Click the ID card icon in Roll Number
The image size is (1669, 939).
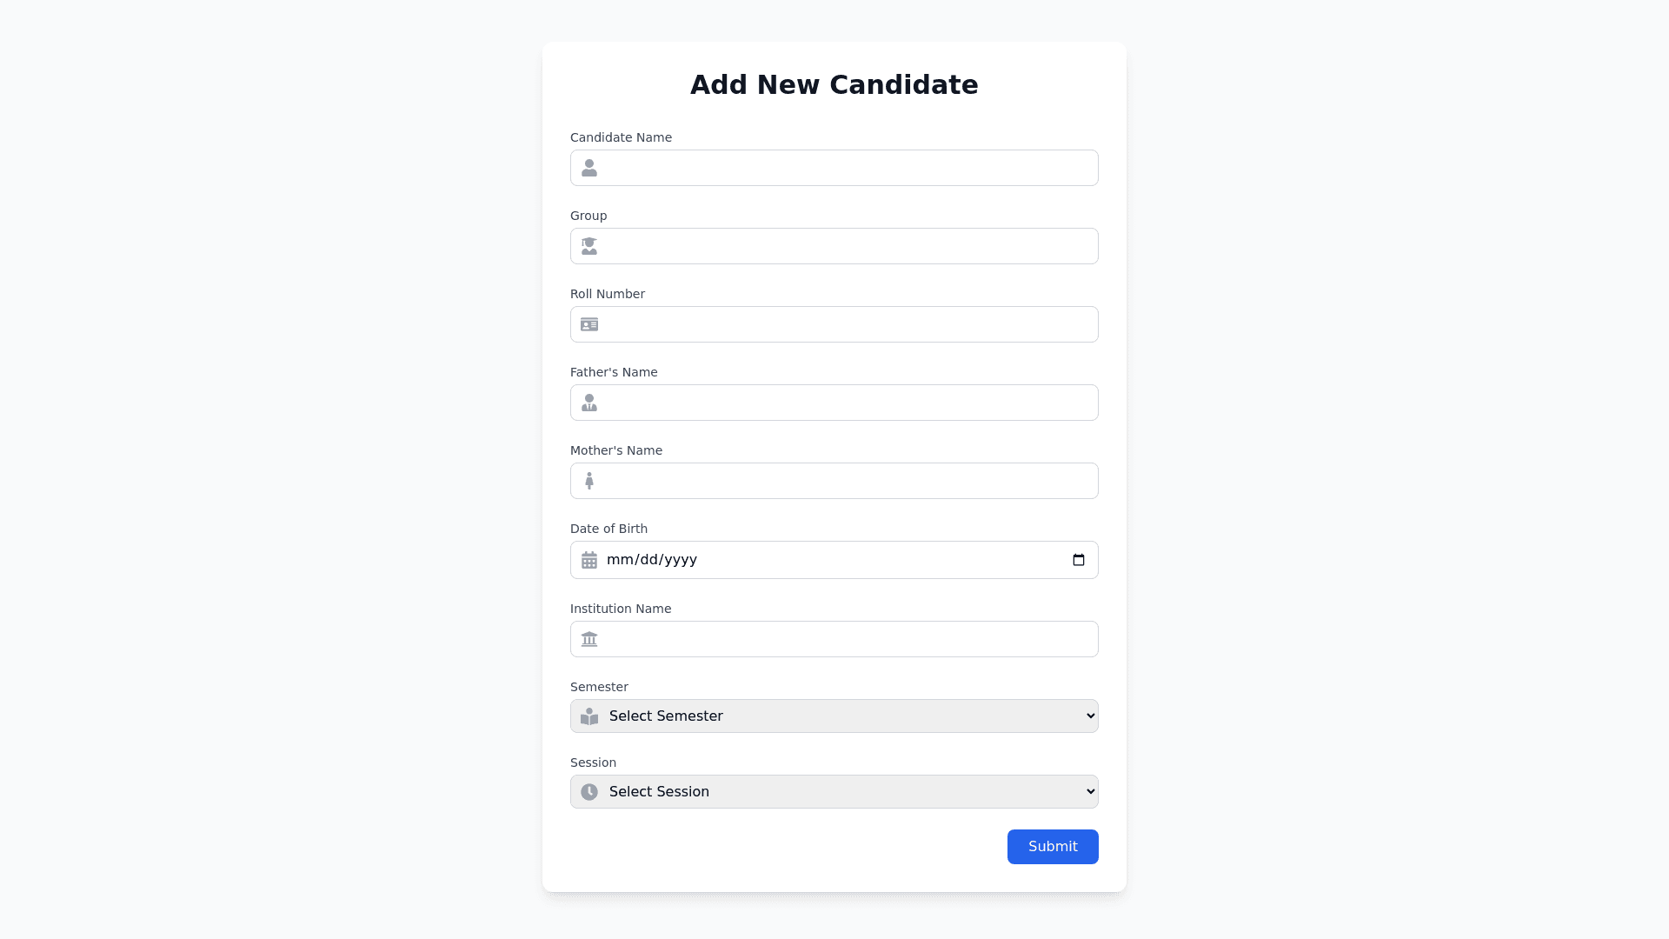(x=589, y=324)
